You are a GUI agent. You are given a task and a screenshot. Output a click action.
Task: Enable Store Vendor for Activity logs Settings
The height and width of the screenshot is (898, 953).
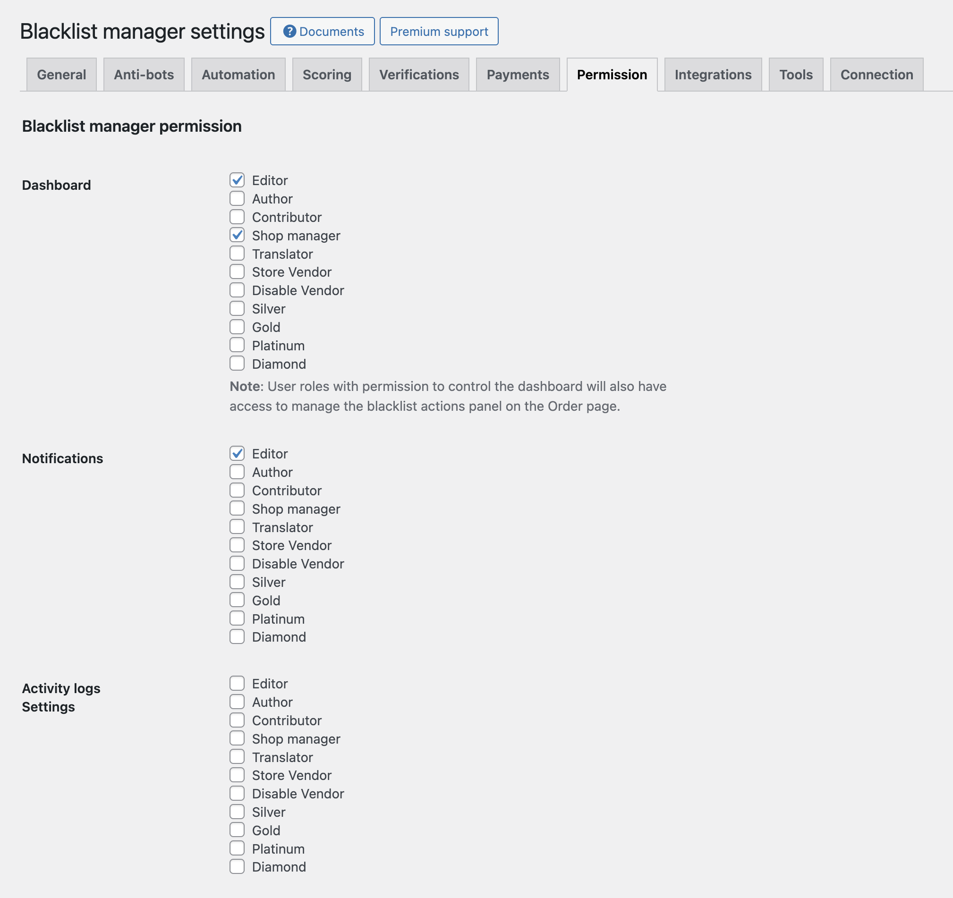[237, 775]
